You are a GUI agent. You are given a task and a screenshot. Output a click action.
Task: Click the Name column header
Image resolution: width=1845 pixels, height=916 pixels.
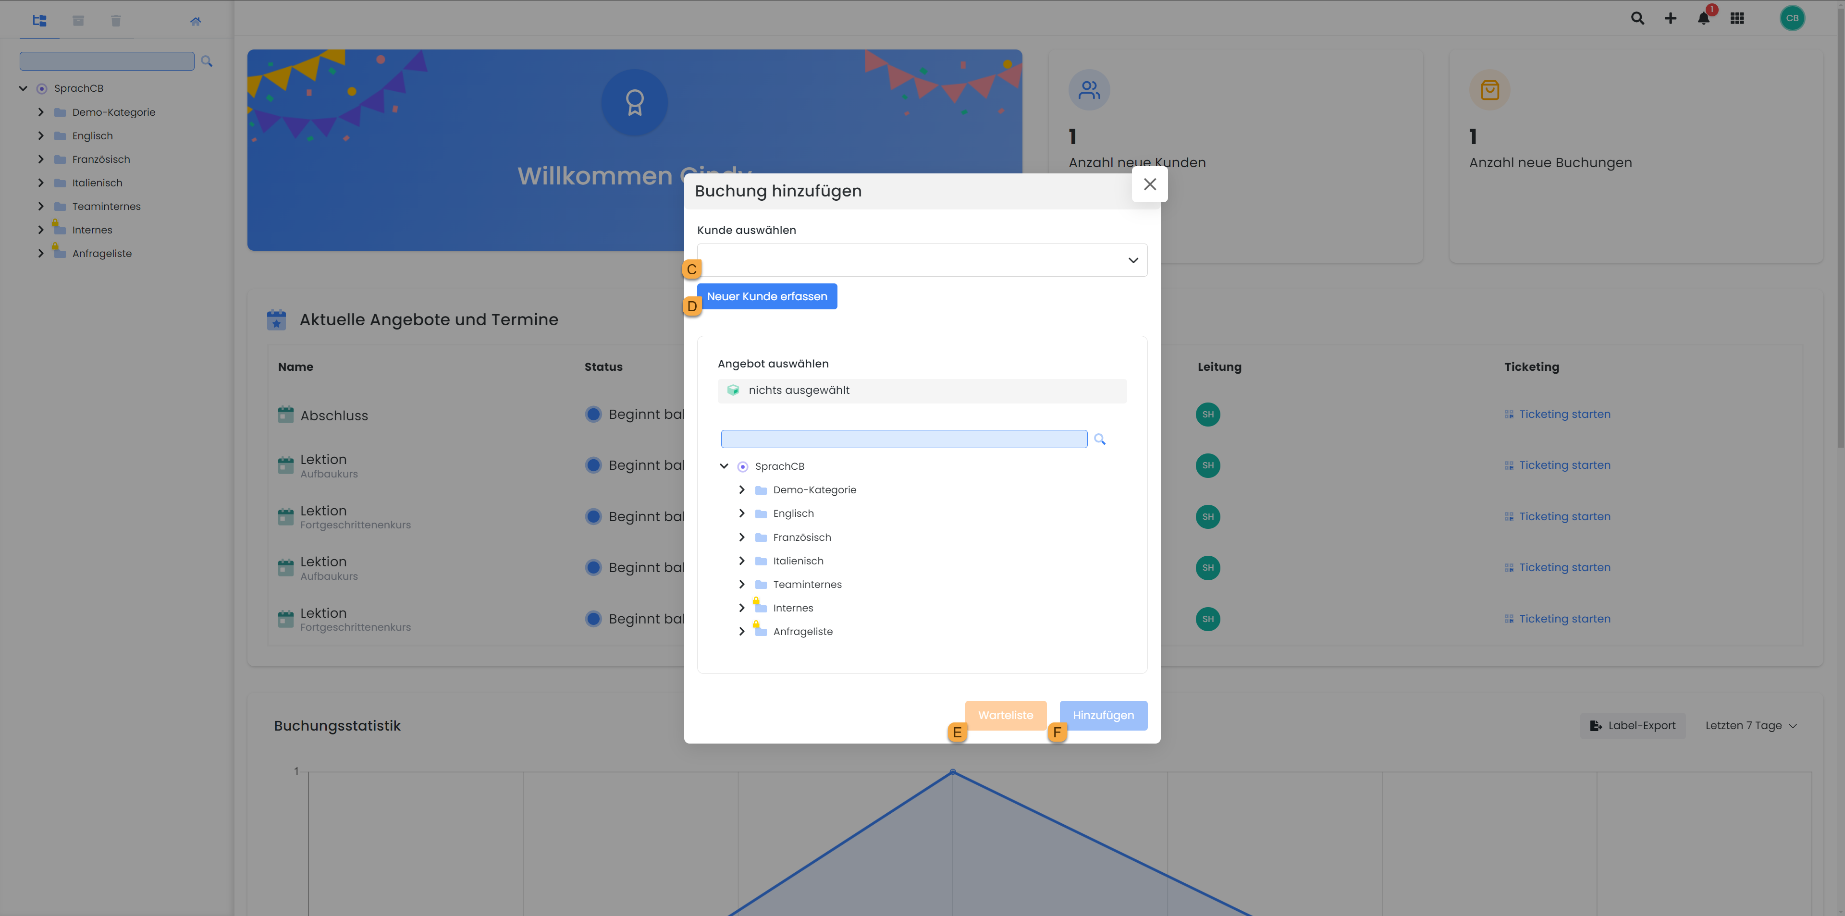click(x=295, y=366)
